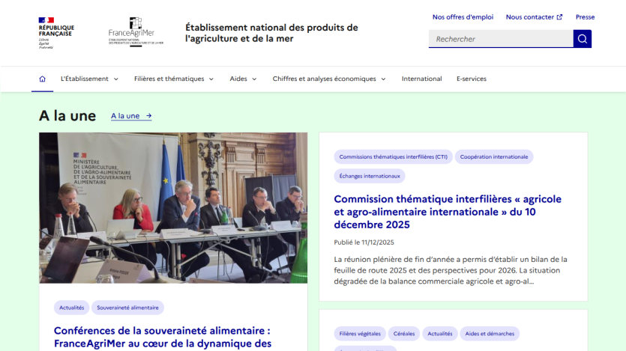The width and height of the screenshot is (626, 351).
Task: Open the Nous contacter link
Action: (535, 17)
